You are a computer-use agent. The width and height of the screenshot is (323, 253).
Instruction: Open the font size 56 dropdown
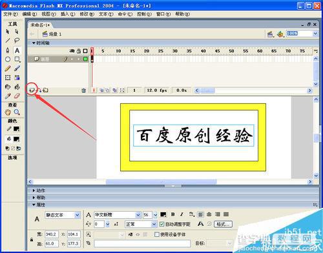tap(155, 215)
